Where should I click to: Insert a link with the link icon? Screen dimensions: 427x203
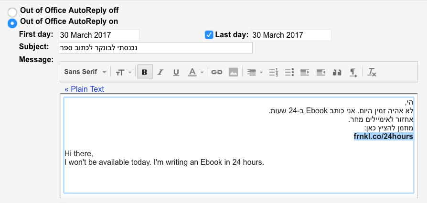click(217, 72)
